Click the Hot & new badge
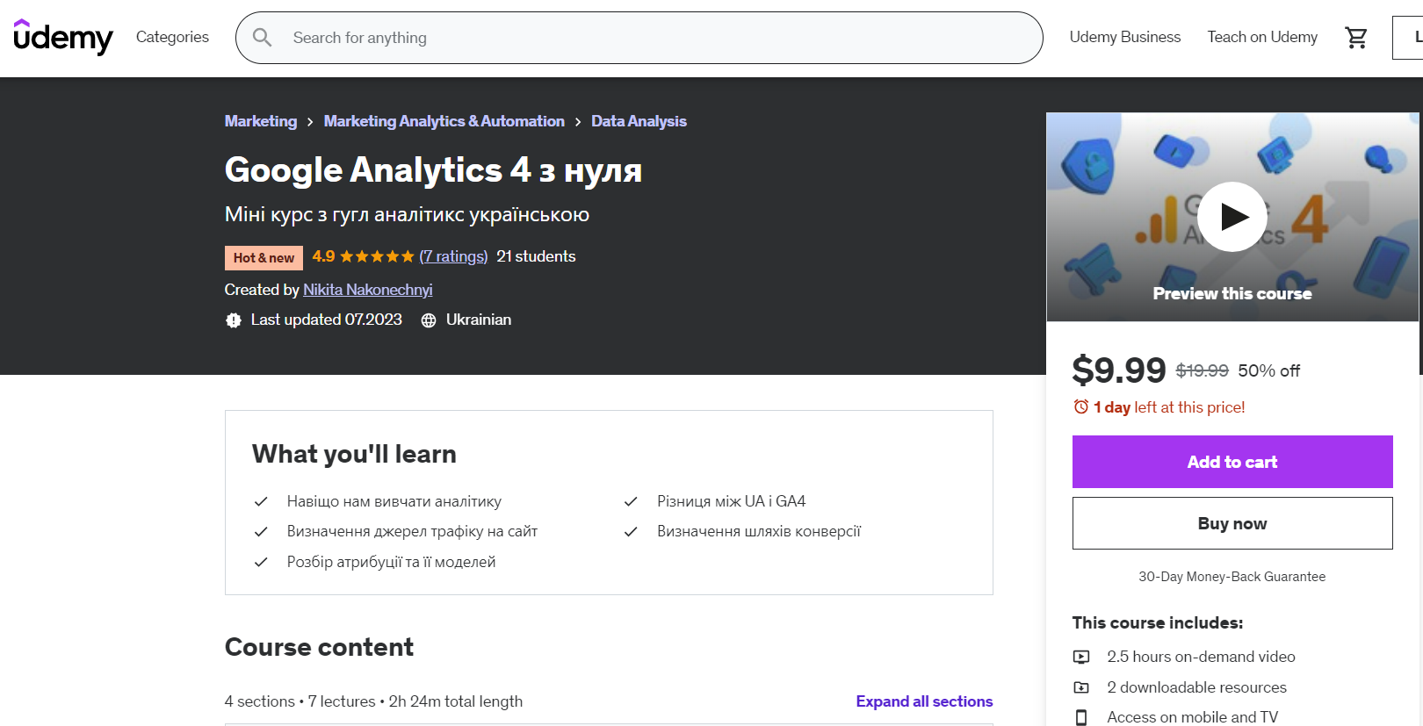Viewport: 1423px width, 726px height. [x=264, y=257]
